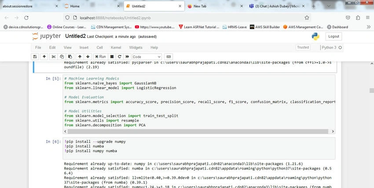Open HRMS-Leave bookmark
The height and width of the screenshot is (188, 374).
[x=235, y=27]
